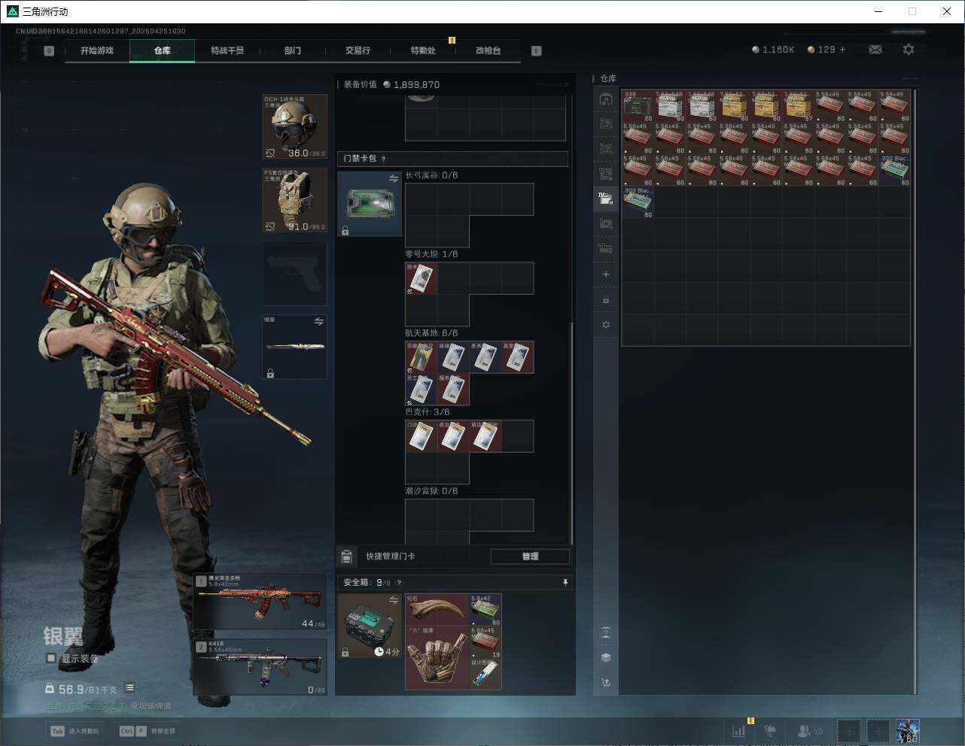The height and width of the screenshot is (746, 965).
Task: Click the swap arrows on knife slot
Action: pos(319,322)
